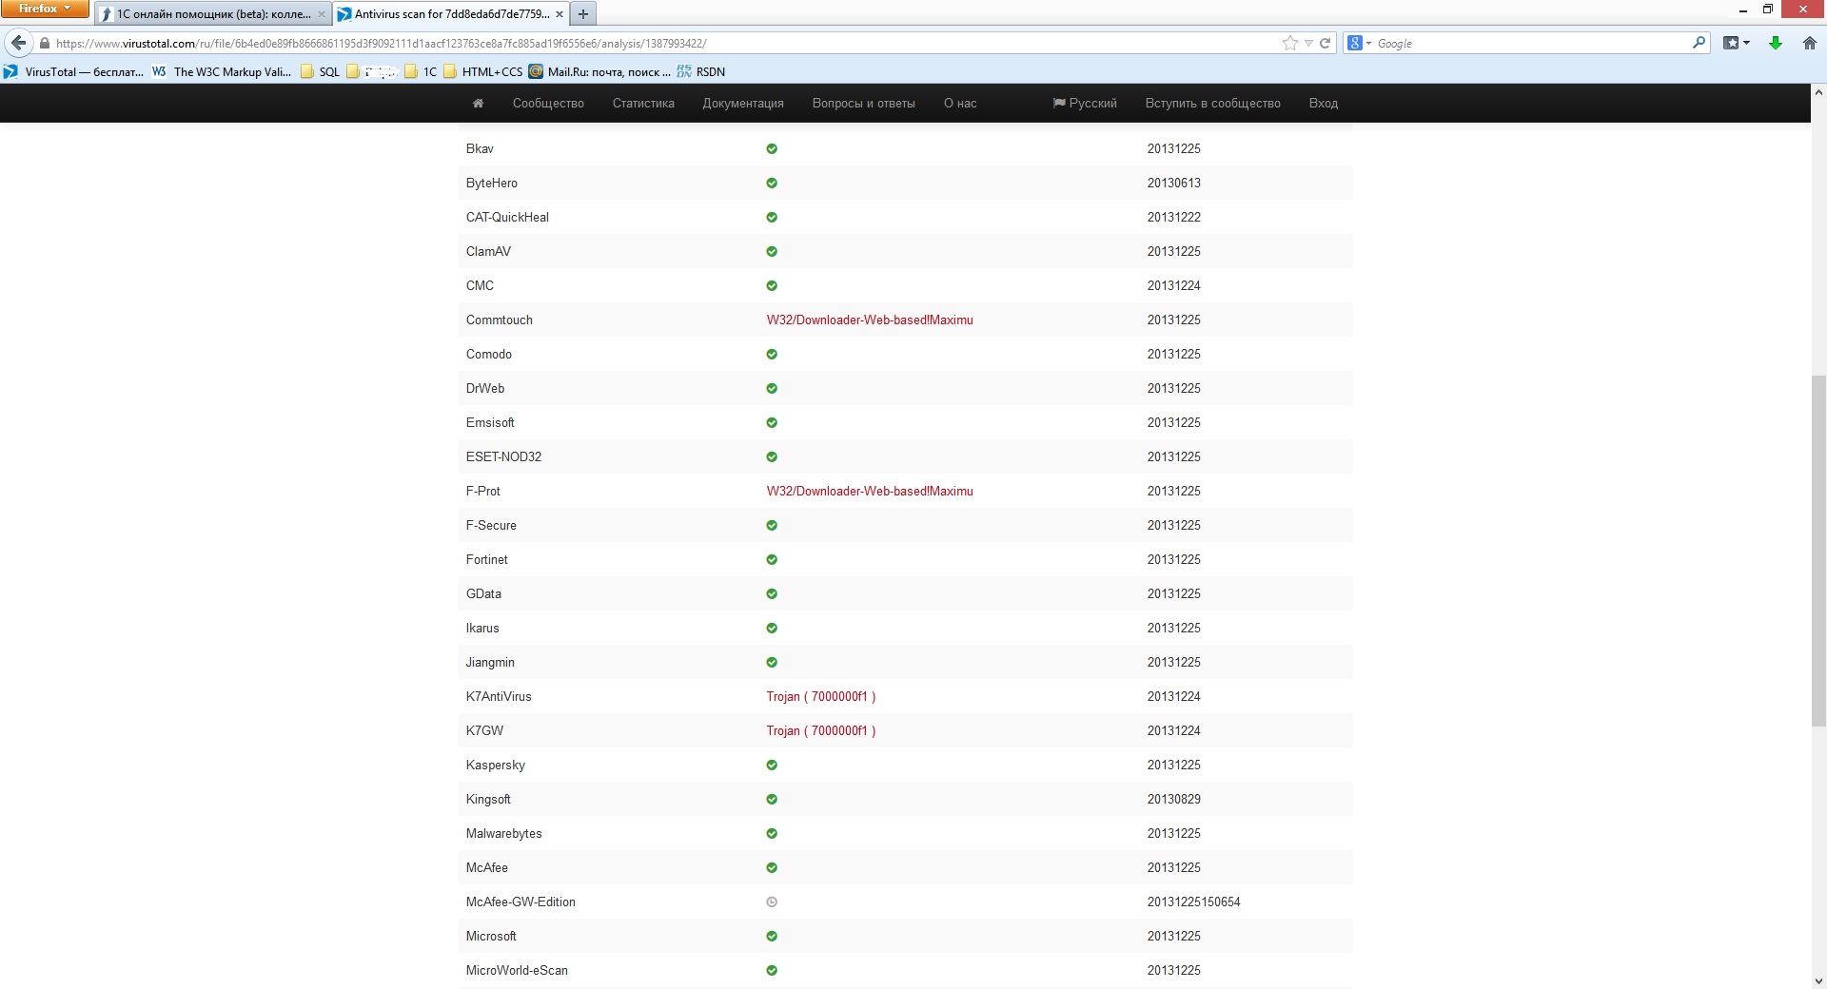Click the ClamAV clean check mark
1827x989 pixels.
772,251
